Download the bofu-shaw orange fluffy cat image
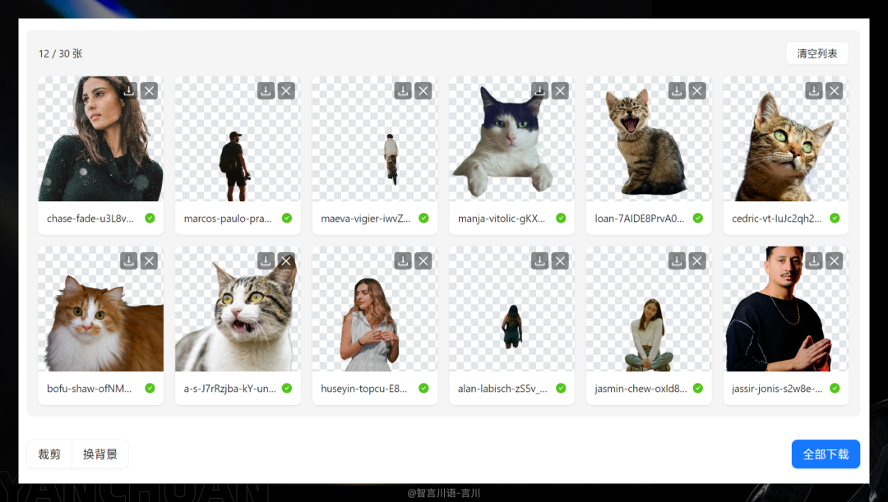 (x=129, y=260)
